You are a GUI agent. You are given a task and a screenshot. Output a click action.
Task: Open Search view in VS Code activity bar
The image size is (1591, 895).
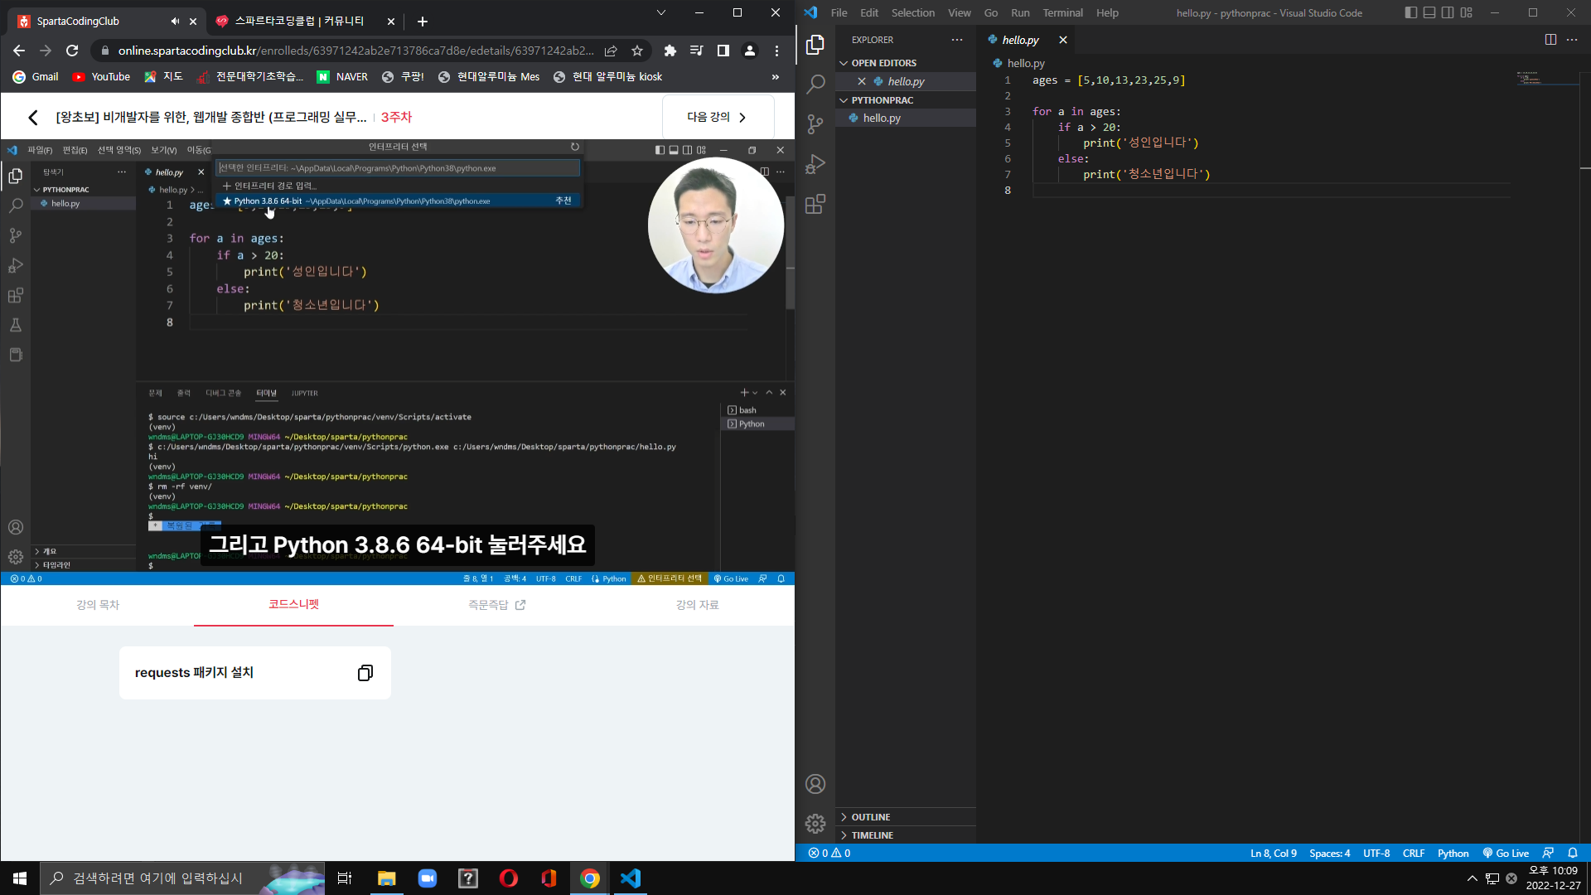coord(815,84)
